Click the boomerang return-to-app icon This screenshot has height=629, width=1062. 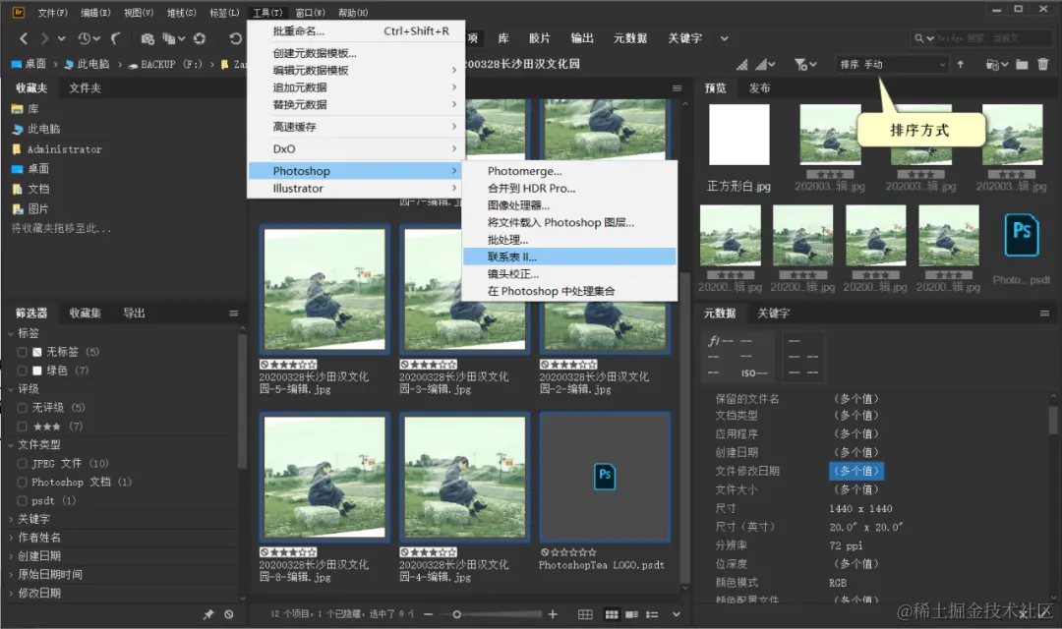(x=116, y=38)
